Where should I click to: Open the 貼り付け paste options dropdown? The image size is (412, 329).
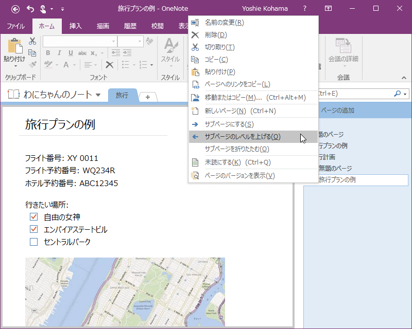(15, 65)
